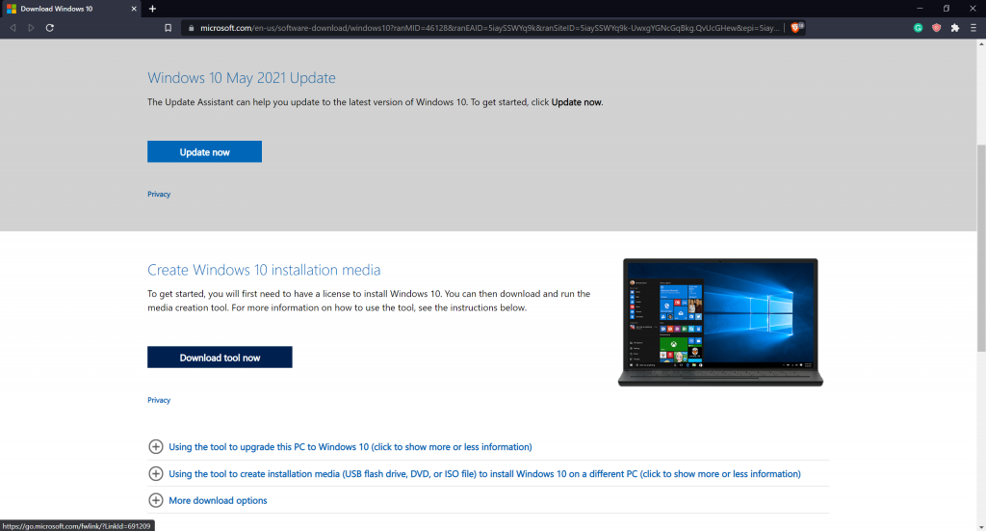Open a new tab with plus button

click(x=152, y=9)
